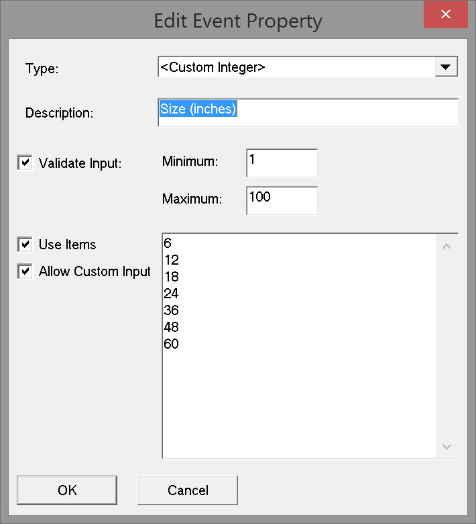Disable the Allow Custom Input checkbox

click(25, 271)
